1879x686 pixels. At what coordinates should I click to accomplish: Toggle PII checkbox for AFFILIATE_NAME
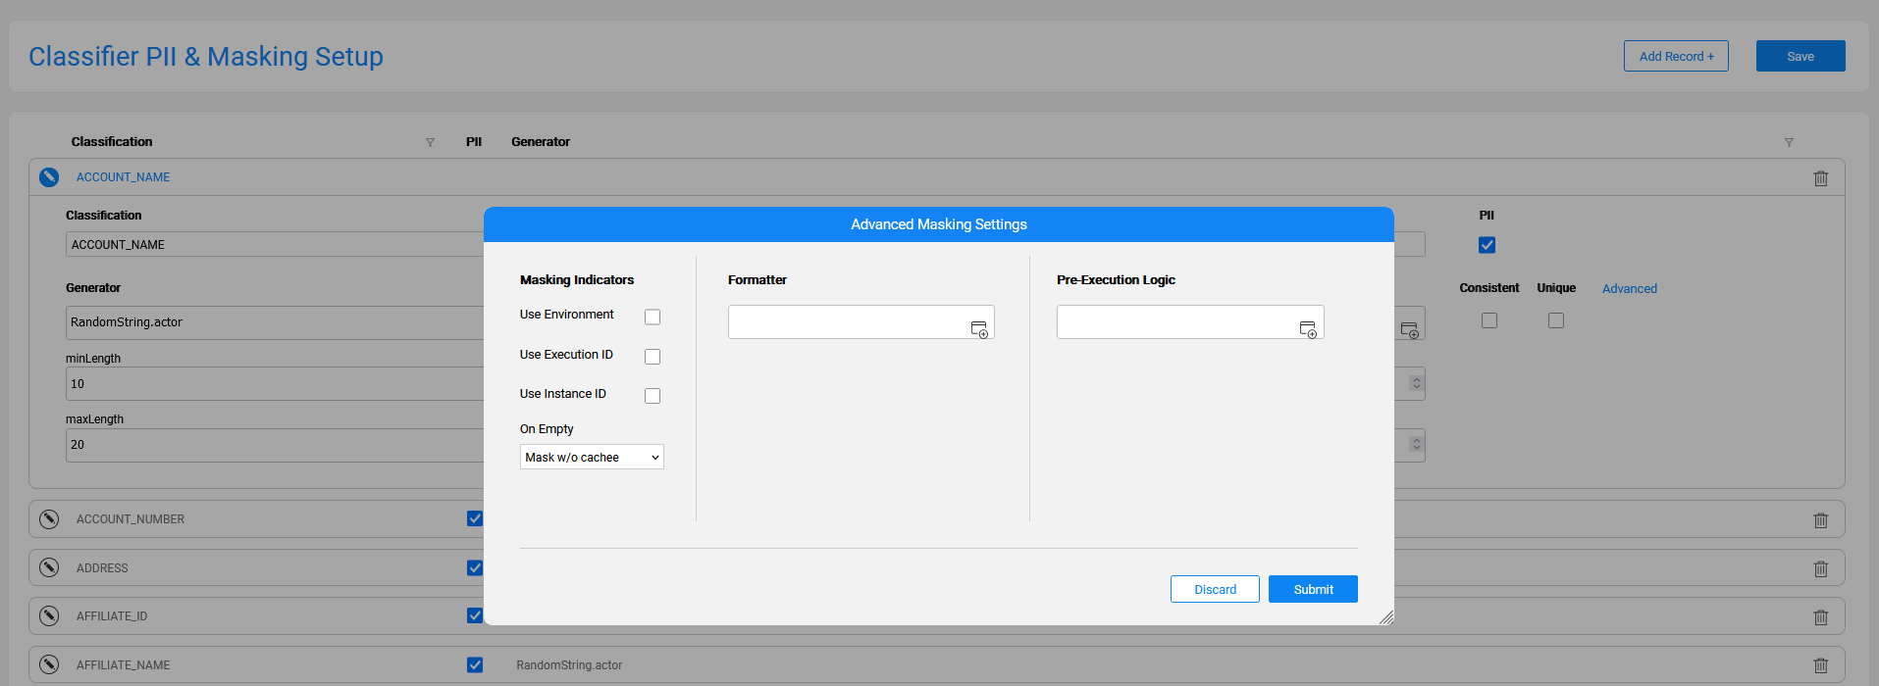coord(475,664)
